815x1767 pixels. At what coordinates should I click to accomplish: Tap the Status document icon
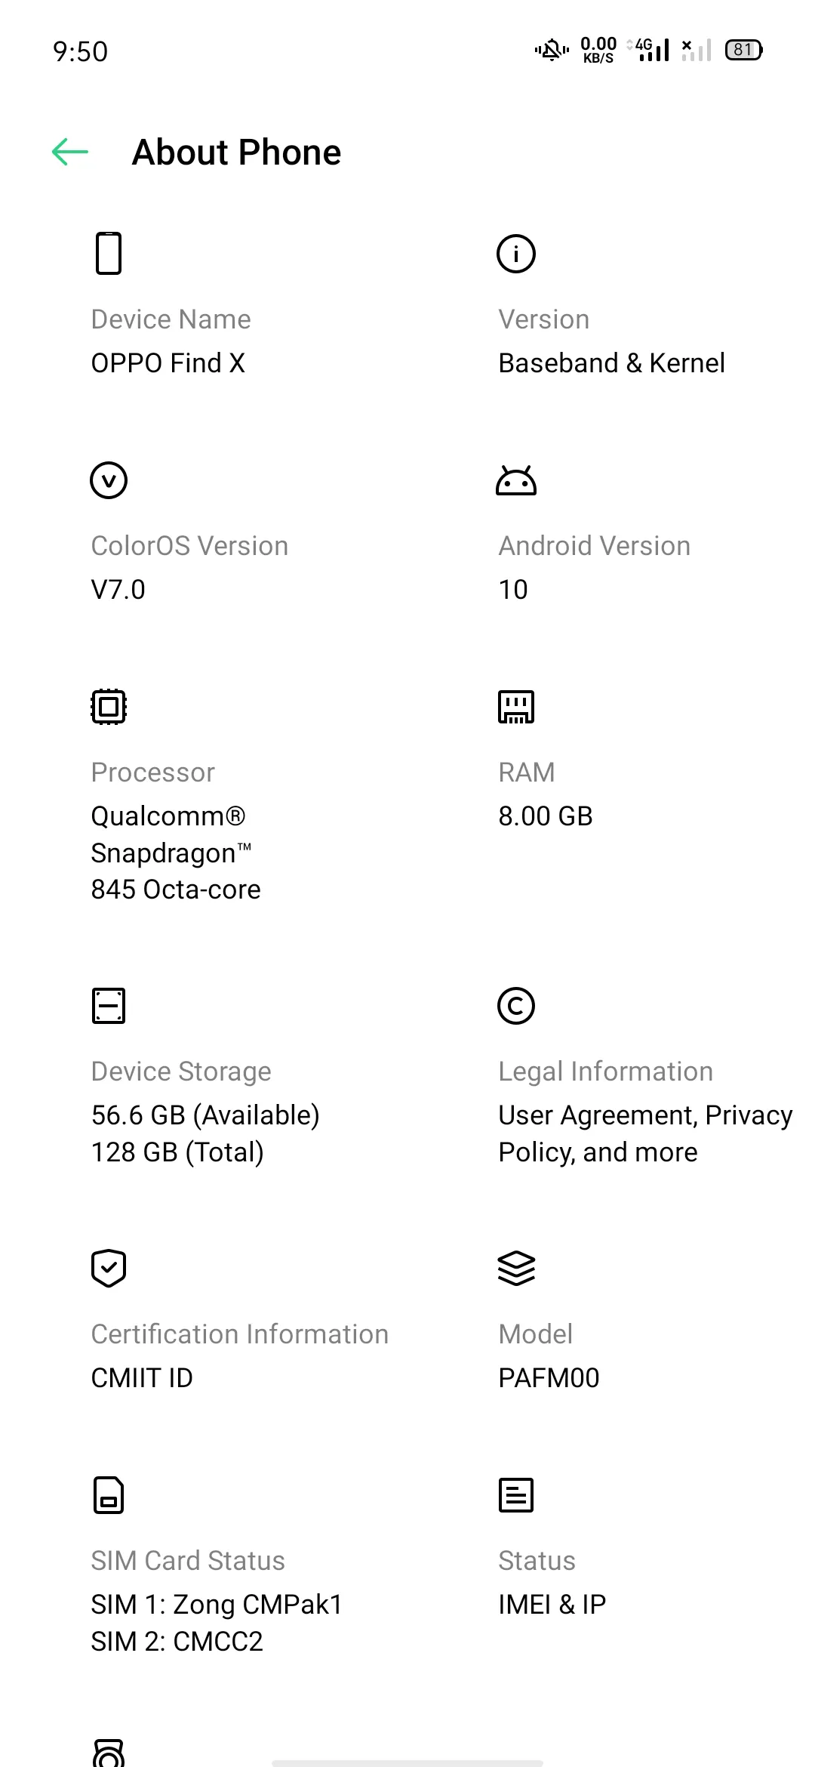click(x=516, y=1495)
